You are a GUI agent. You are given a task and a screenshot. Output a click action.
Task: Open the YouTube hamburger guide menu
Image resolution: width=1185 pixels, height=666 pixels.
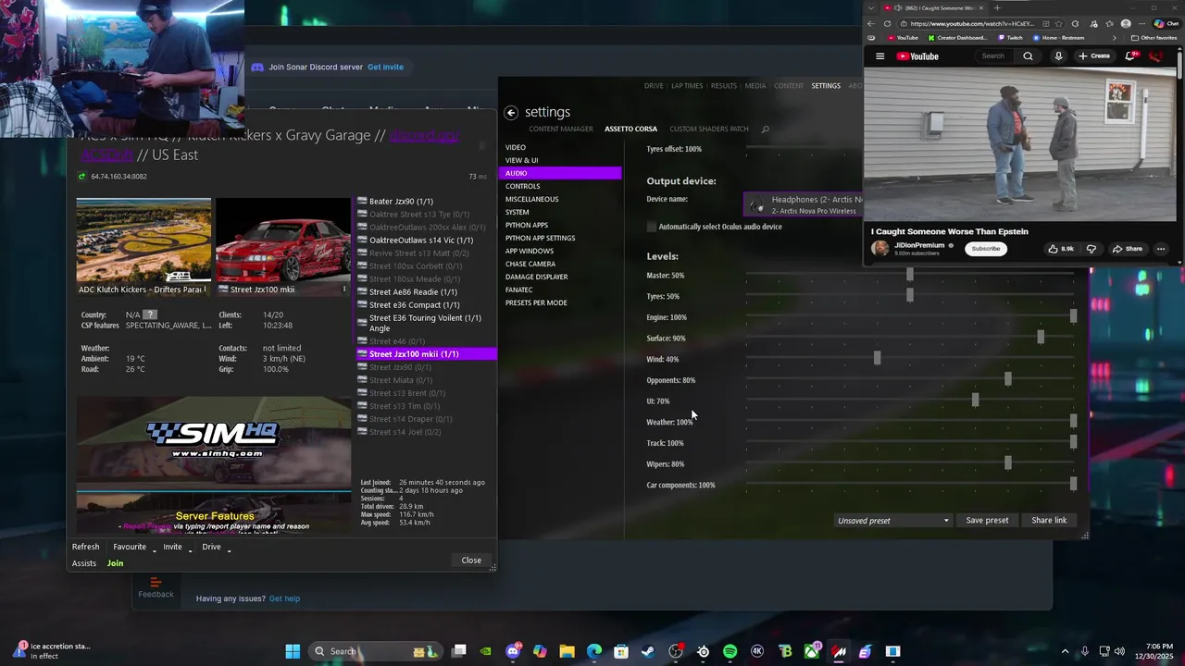[x=879, y=56]
